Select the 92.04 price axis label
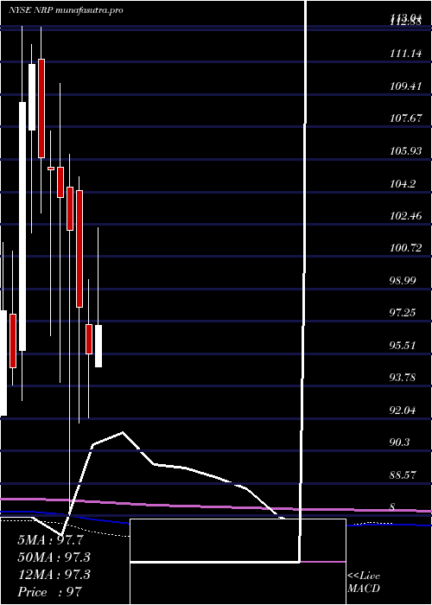 pos(403,410)
